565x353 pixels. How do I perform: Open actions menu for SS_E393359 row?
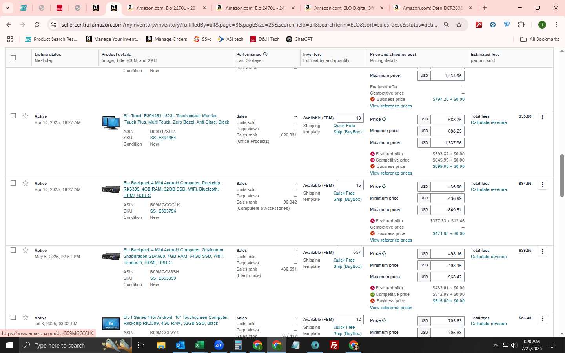(x=542, y=251)
